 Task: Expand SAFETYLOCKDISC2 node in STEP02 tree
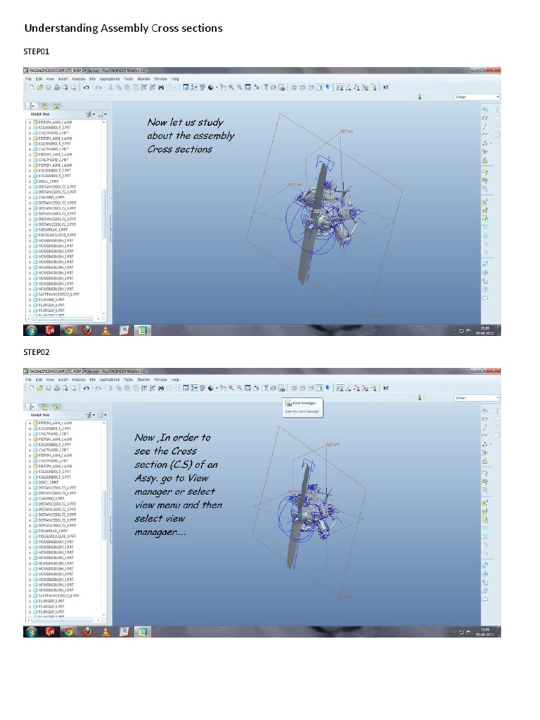[30, 596]
